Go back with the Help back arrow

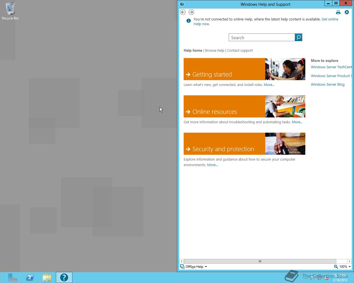[183, 12]
